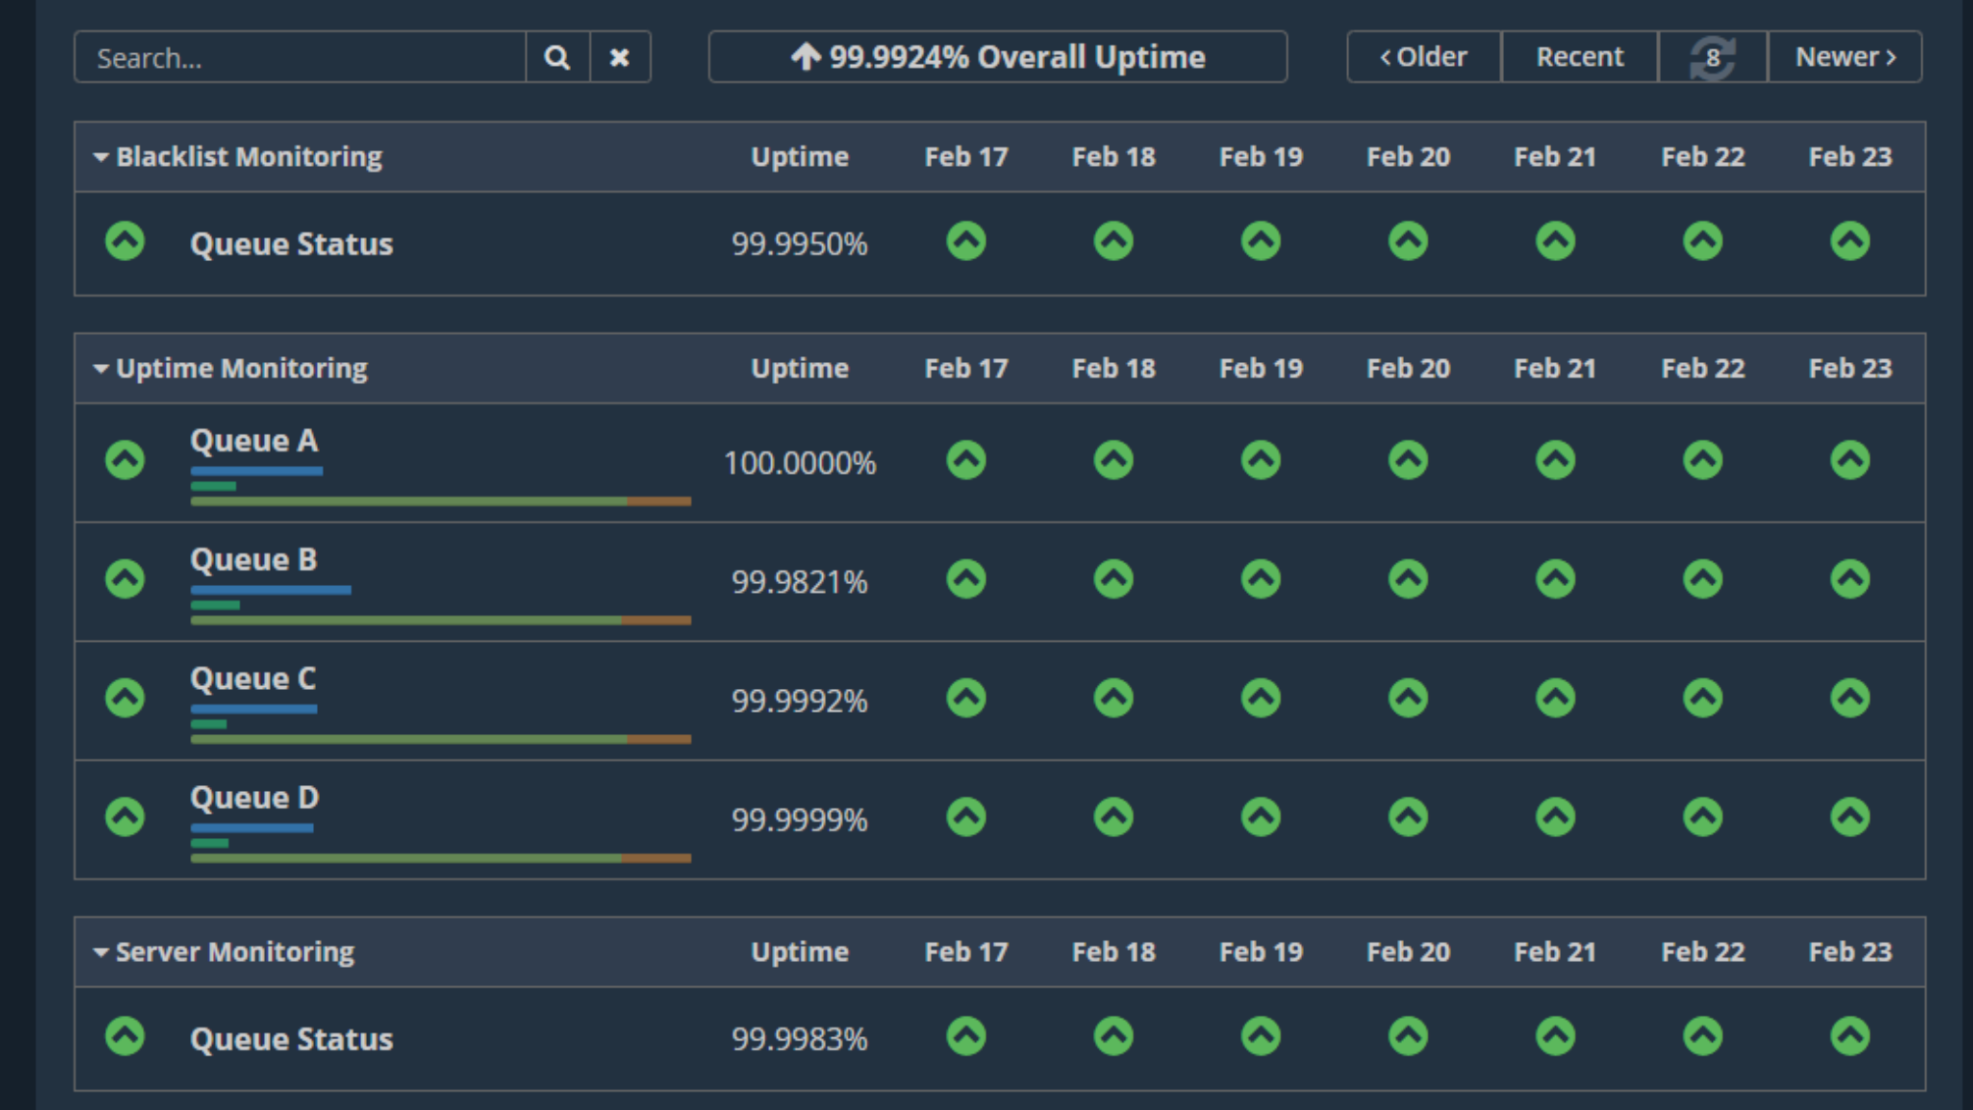Click Queue D status icon for Feb 23
Image resolution: width=1973 pixels, height=1110 pixels.
(1849, 818)
